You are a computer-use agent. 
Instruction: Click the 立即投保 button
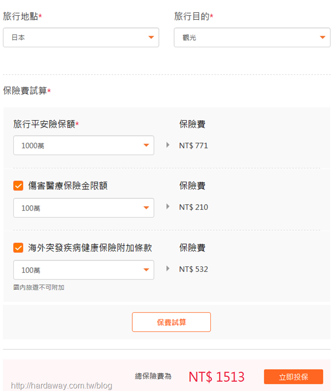[x=294, y=377]
